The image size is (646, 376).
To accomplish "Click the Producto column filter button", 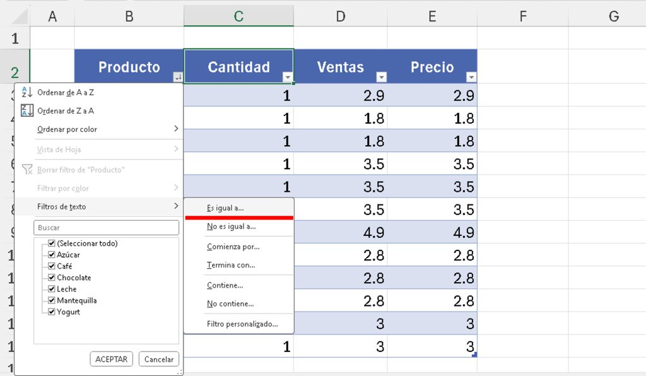I will 177,77.
